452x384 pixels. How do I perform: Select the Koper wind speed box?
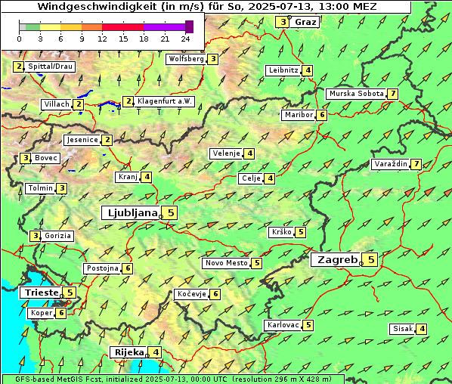[60, 313]
